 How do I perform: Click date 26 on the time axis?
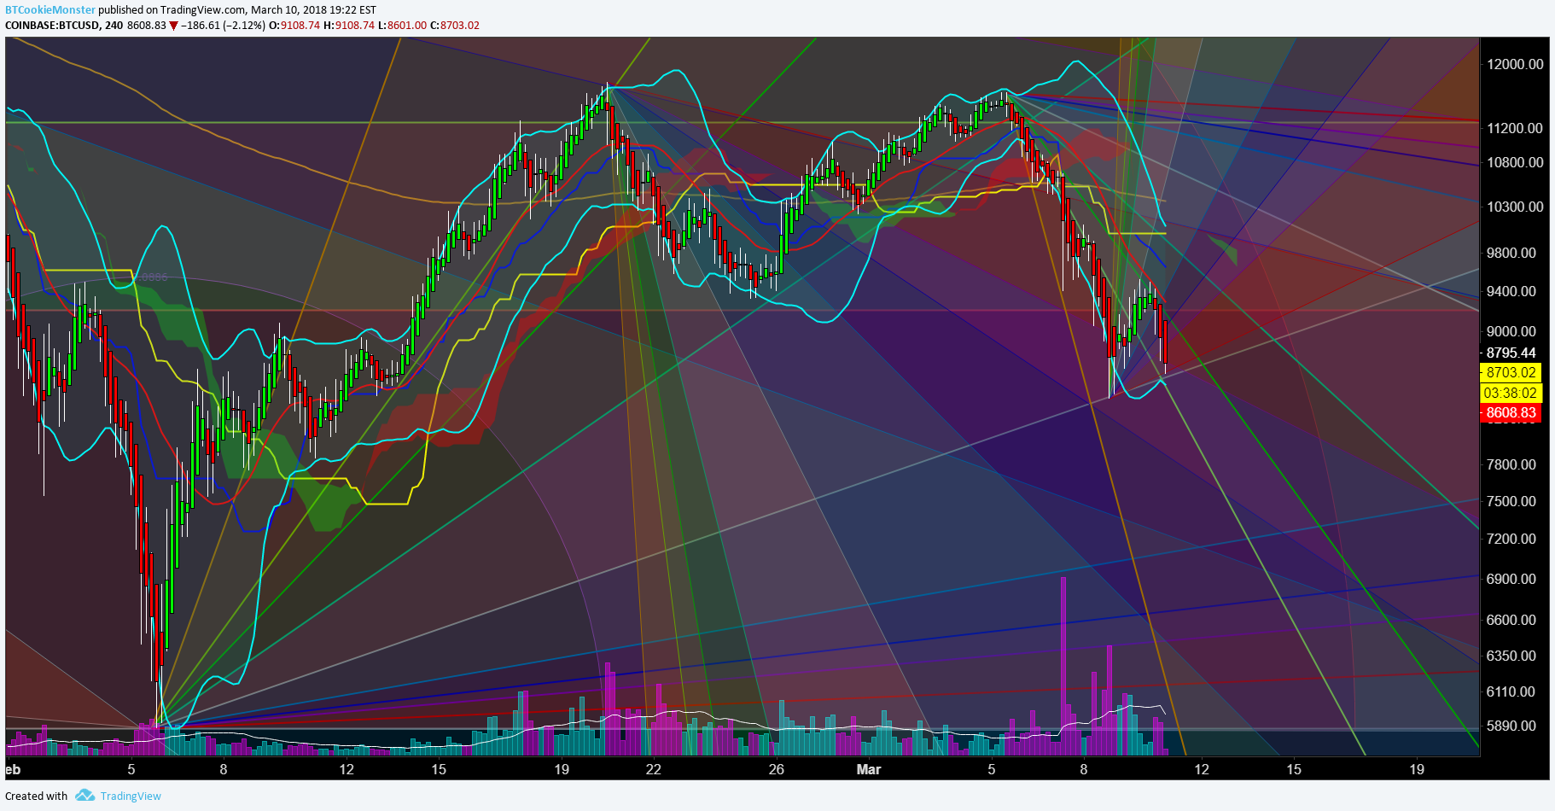tap(776, 769)
